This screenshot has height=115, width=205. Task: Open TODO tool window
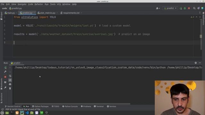[x=55, y=106]
